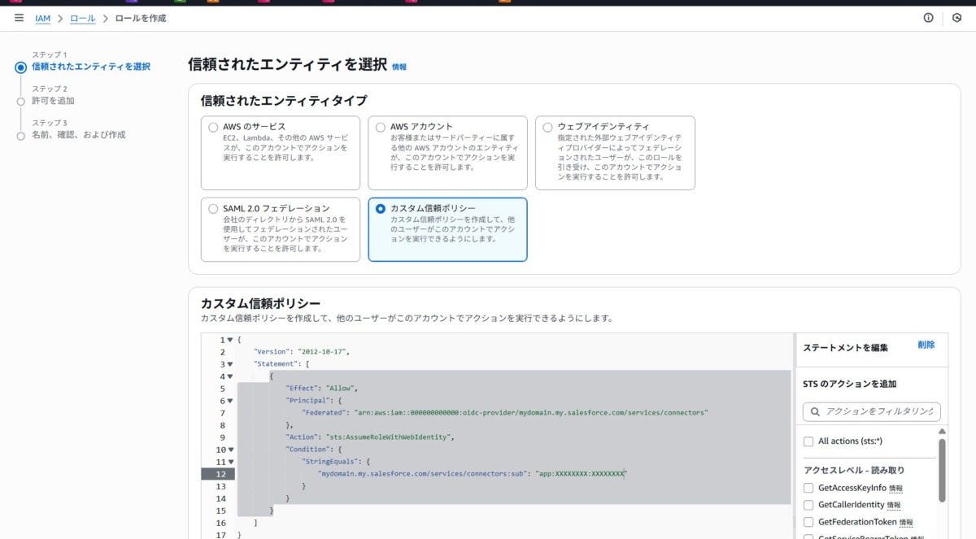Click the STS のアクションを追加 heading
The image size is (976, 539).
coord(849,384)
